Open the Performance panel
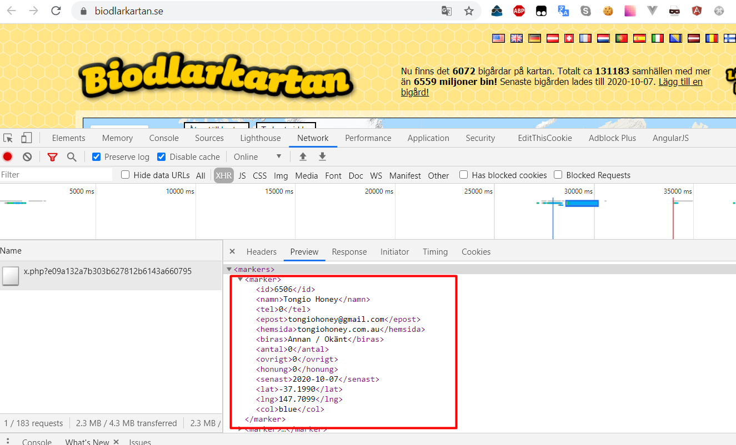This screenshot has height=445, width=736. [368, 138]
